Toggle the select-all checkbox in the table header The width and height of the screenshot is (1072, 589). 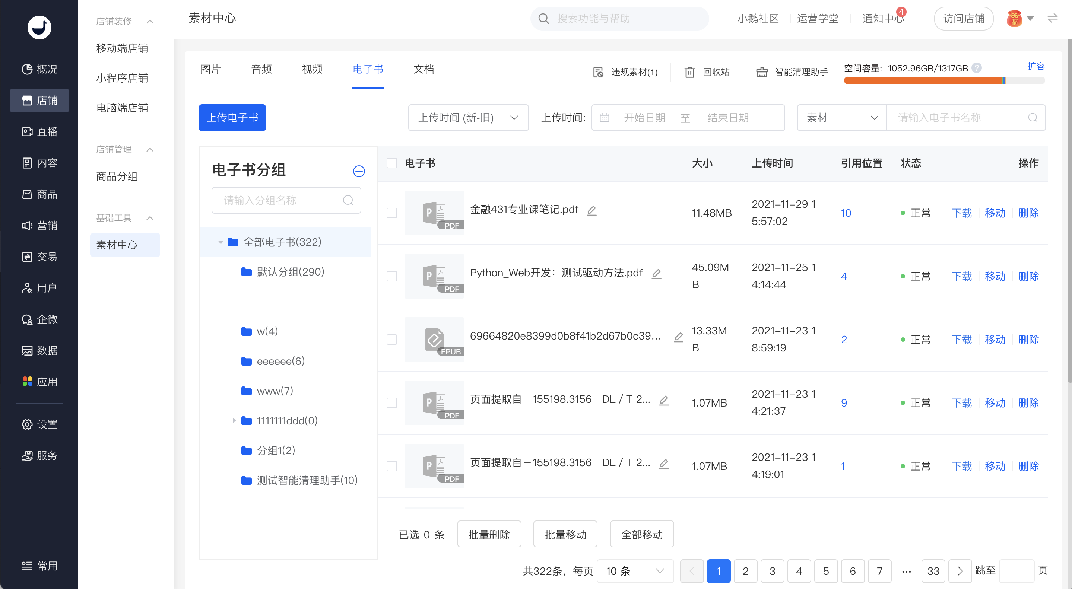(x=391, y=163)
